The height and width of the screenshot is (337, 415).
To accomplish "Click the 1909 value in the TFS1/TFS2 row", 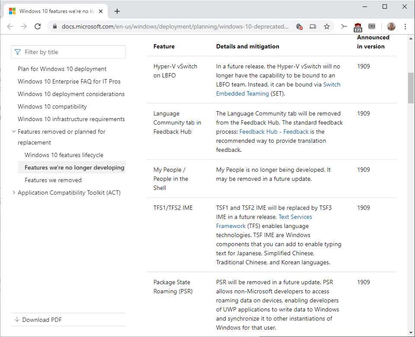I will click(364, 208).
